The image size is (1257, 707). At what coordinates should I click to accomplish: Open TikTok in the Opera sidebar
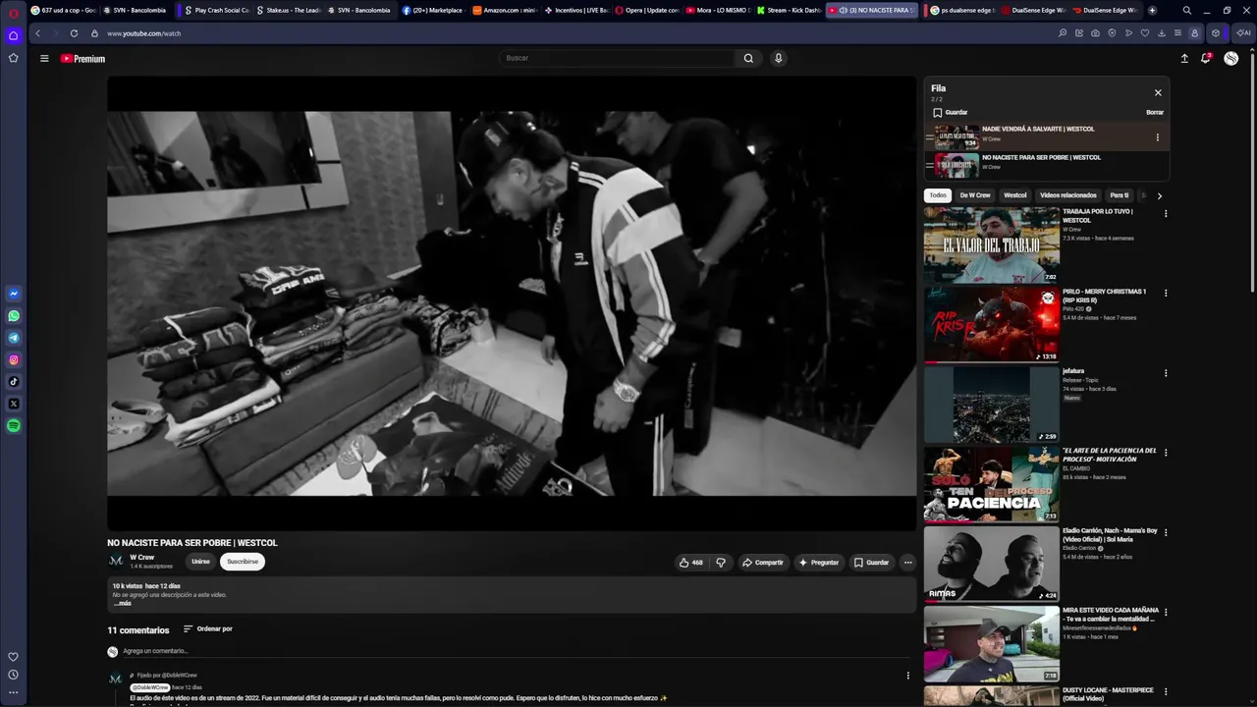(x=14, y=382)
